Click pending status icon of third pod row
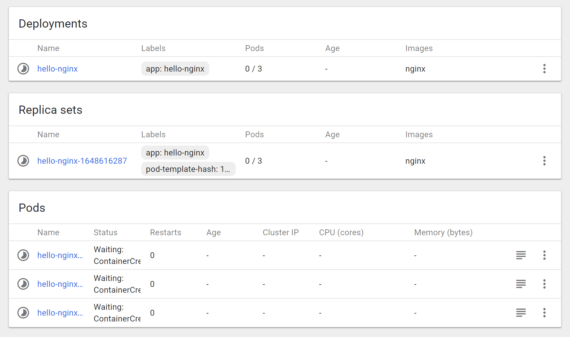The width and height of the screenshot is (570, 337). pyautogui.click(x=23, y=313)
